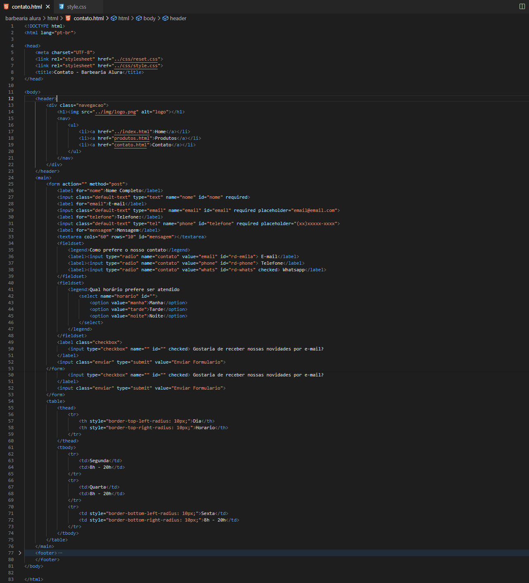Open 'header' breadcrumb symbol
The image size is (529, 583).
(178, 18)
